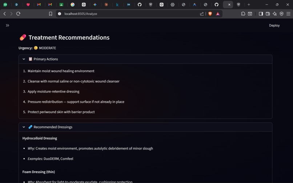Click the Treatment Recommendations heading
This screenshot has height=183, width=293.
point(69,37)
